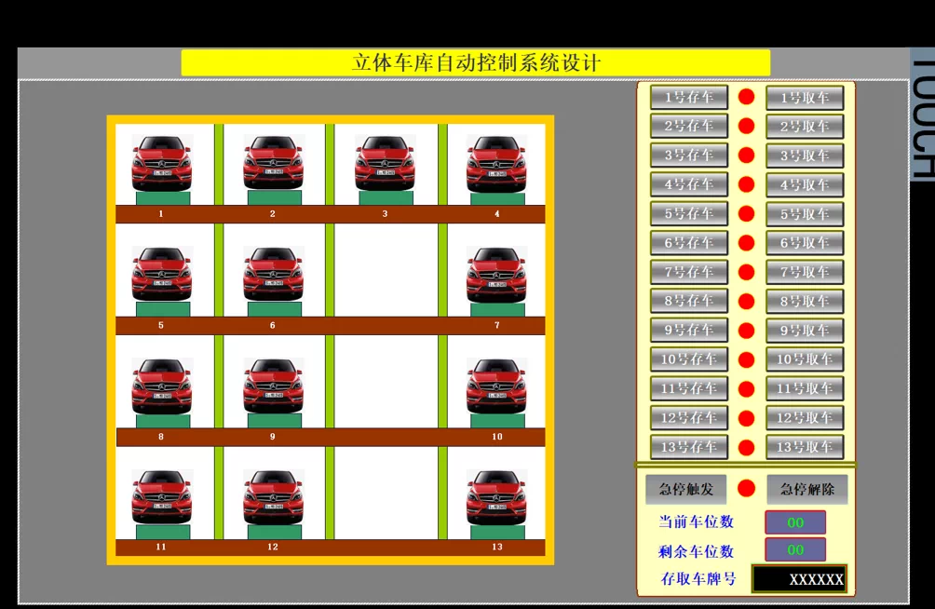Click the red indicator beside 6号存车
Screen dimensions: 935x609
tap(747, 243)
